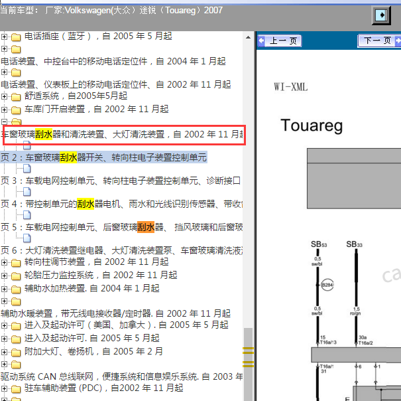401x401 pixels.
Task: Expand the 舒适系统 folder node
Action: 4,96
